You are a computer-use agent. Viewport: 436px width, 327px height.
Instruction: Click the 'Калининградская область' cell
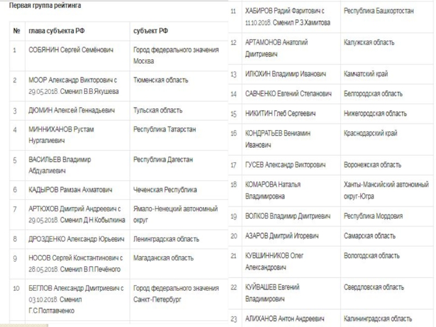[x=378, y=318]
